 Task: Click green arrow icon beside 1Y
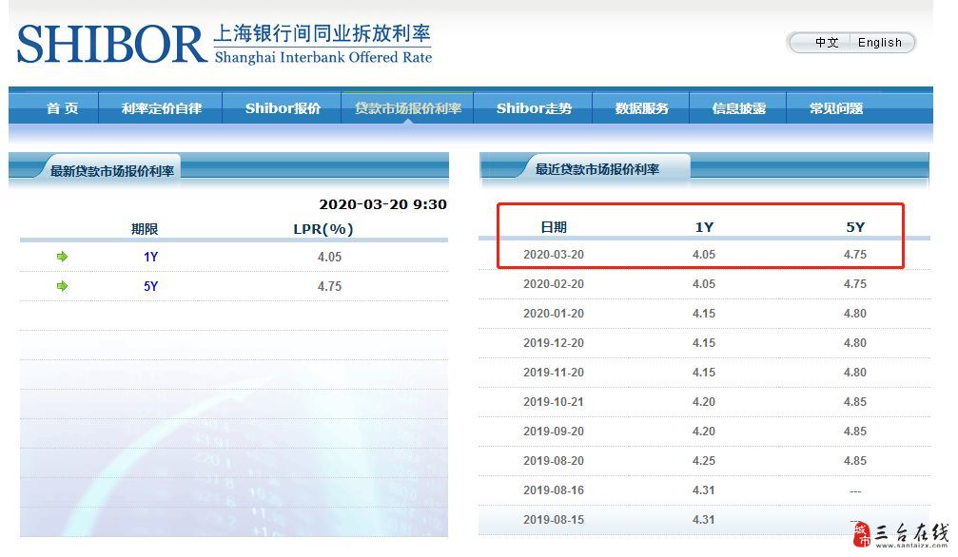[x=62, y=257]
